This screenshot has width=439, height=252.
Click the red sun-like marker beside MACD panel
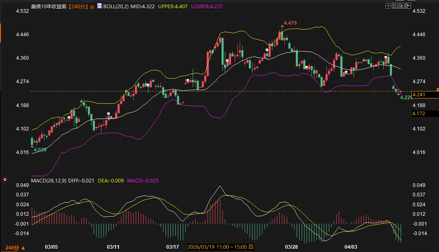(x=5, y=180)
